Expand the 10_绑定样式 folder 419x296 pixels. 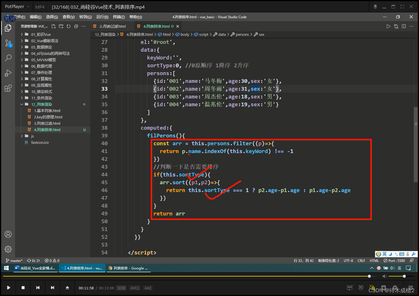pos(53,92)
